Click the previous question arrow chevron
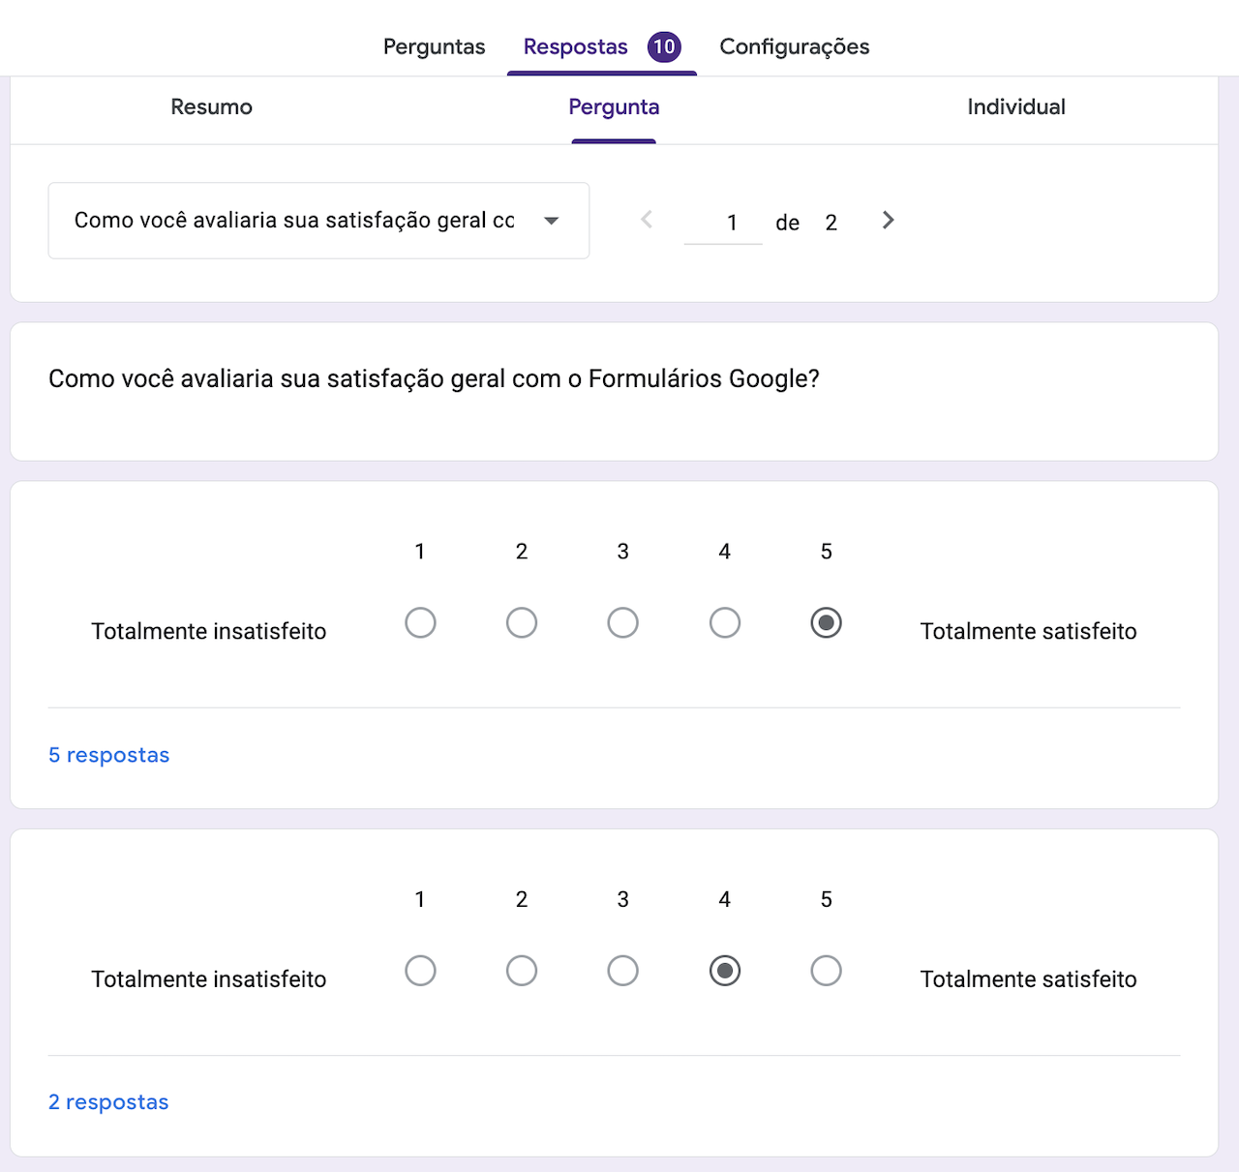This screenshot has height=1172, width=1239. [647, 221]
